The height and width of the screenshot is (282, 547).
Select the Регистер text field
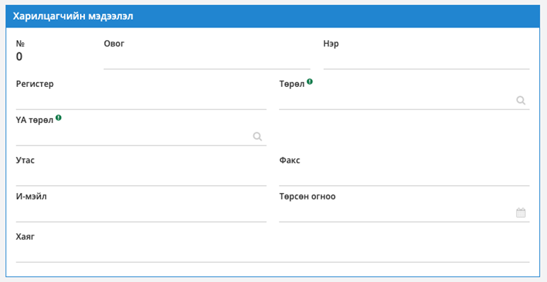[x=141, y=100]
